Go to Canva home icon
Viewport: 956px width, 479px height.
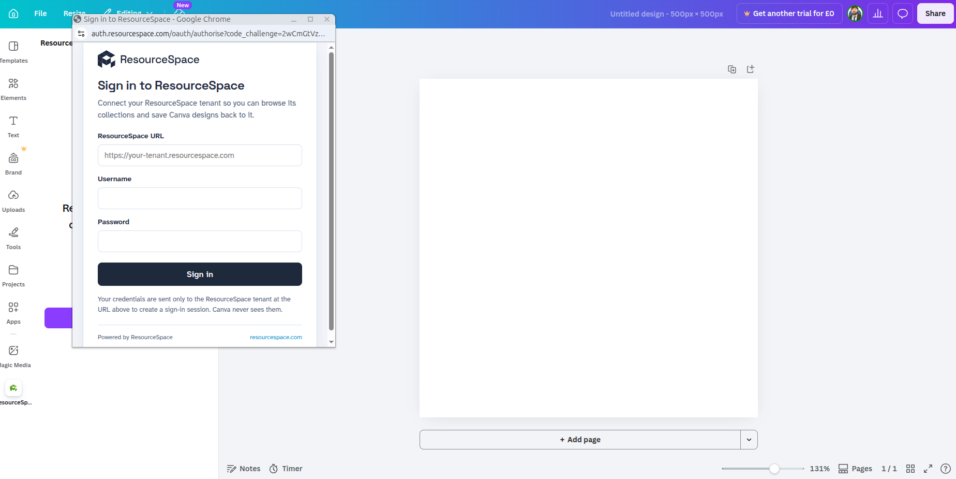[13, 13]
